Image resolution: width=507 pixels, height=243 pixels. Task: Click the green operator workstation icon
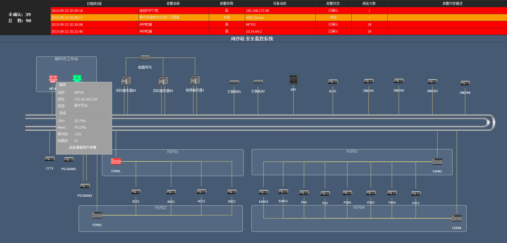[x=77, y=78]
